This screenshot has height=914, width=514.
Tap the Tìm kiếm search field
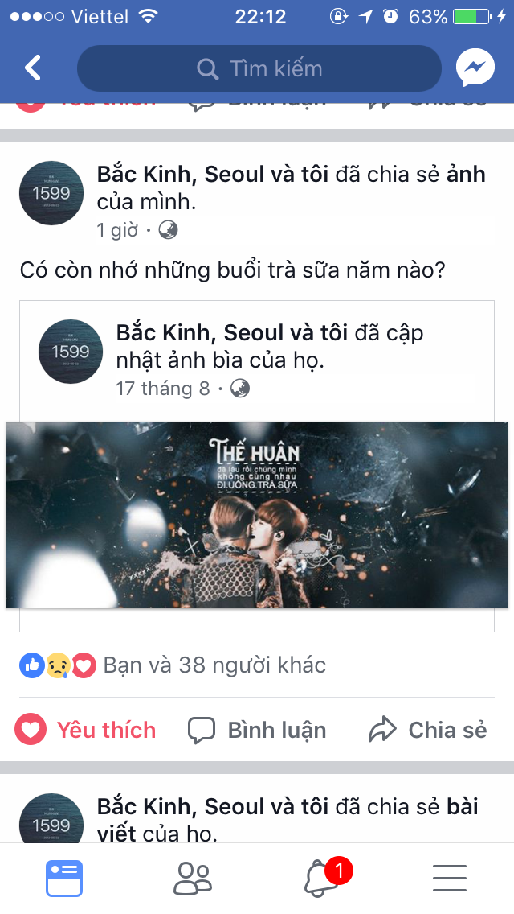[x=259, y=68]
